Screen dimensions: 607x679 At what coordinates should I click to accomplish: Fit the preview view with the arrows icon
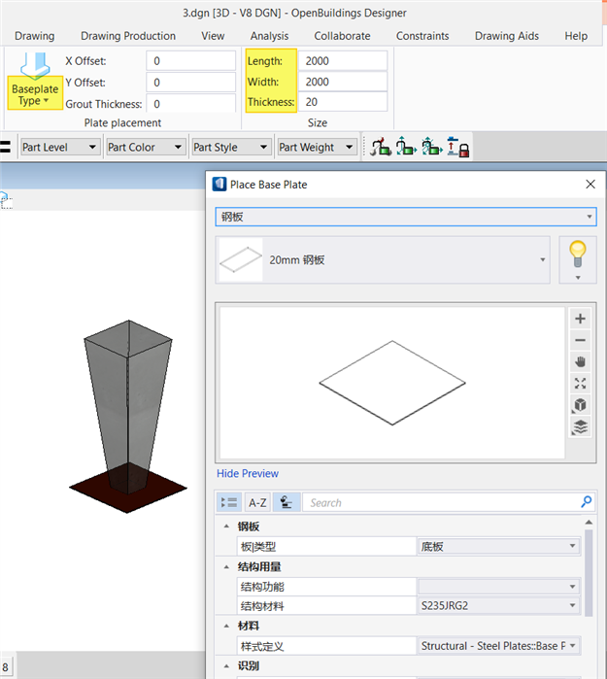pos(580,384)
